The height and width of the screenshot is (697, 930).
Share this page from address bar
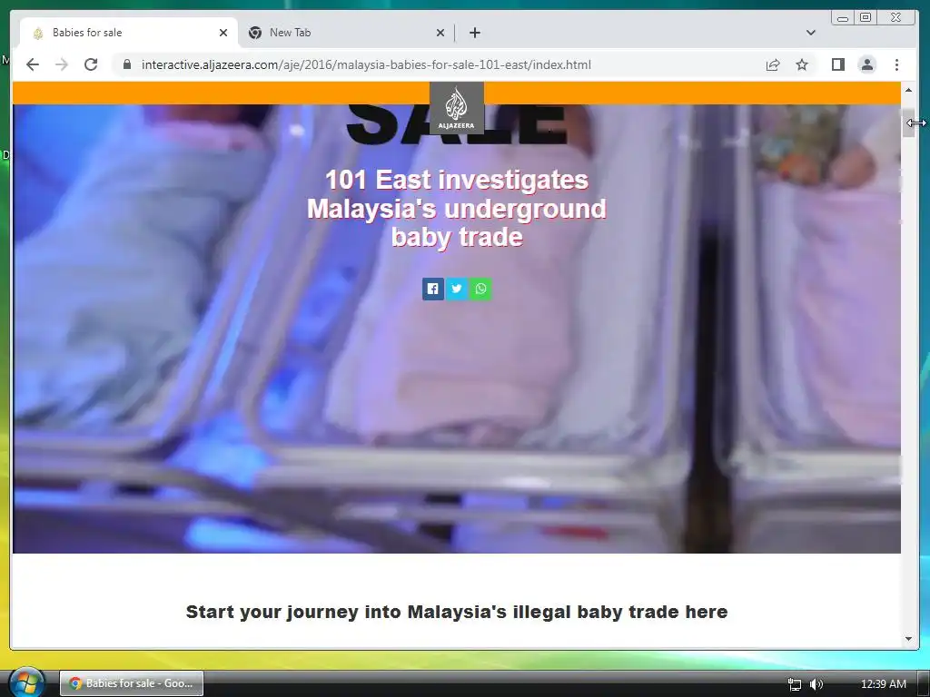tap(773, 64)
